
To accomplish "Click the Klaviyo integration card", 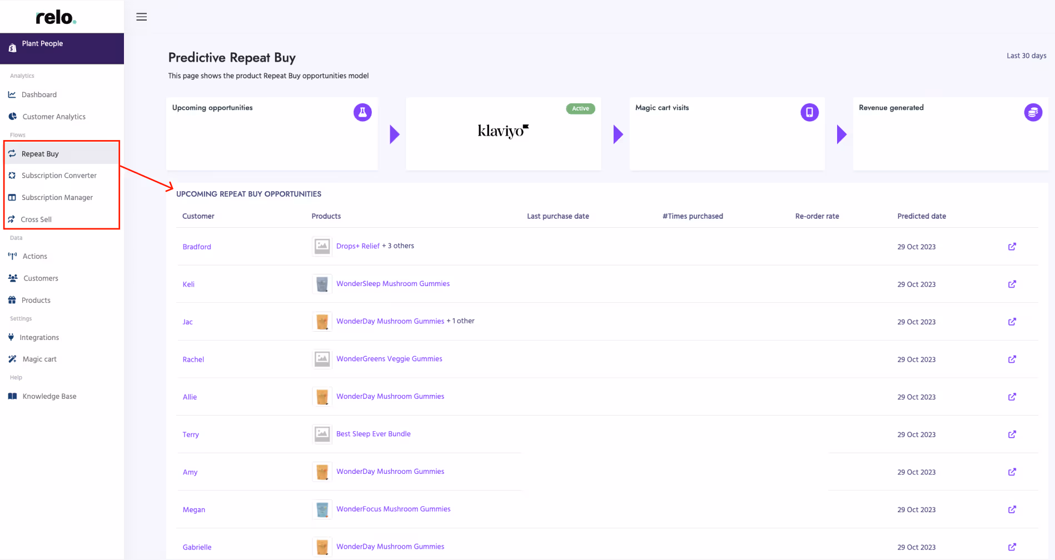I will tap(504, 134).
